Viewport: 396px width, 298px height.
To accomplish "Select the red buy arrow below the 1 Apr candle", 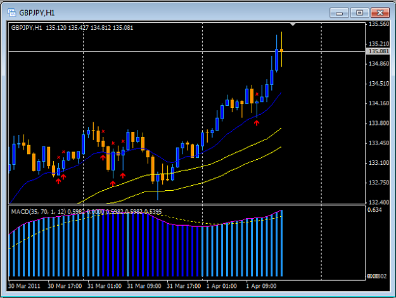I will 257,123.
